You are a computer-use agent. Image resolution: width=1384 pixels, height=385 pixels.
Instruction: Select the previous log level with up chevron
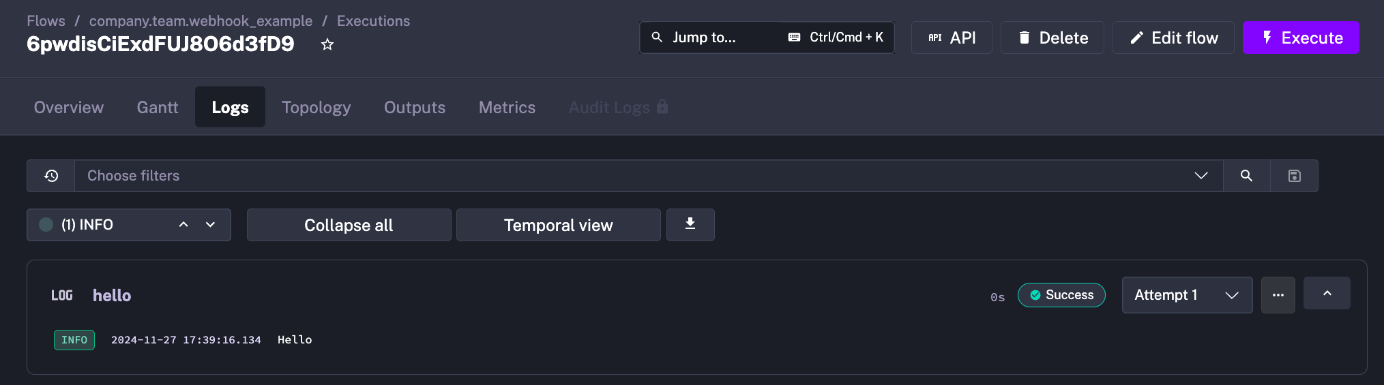coord(183,225)
